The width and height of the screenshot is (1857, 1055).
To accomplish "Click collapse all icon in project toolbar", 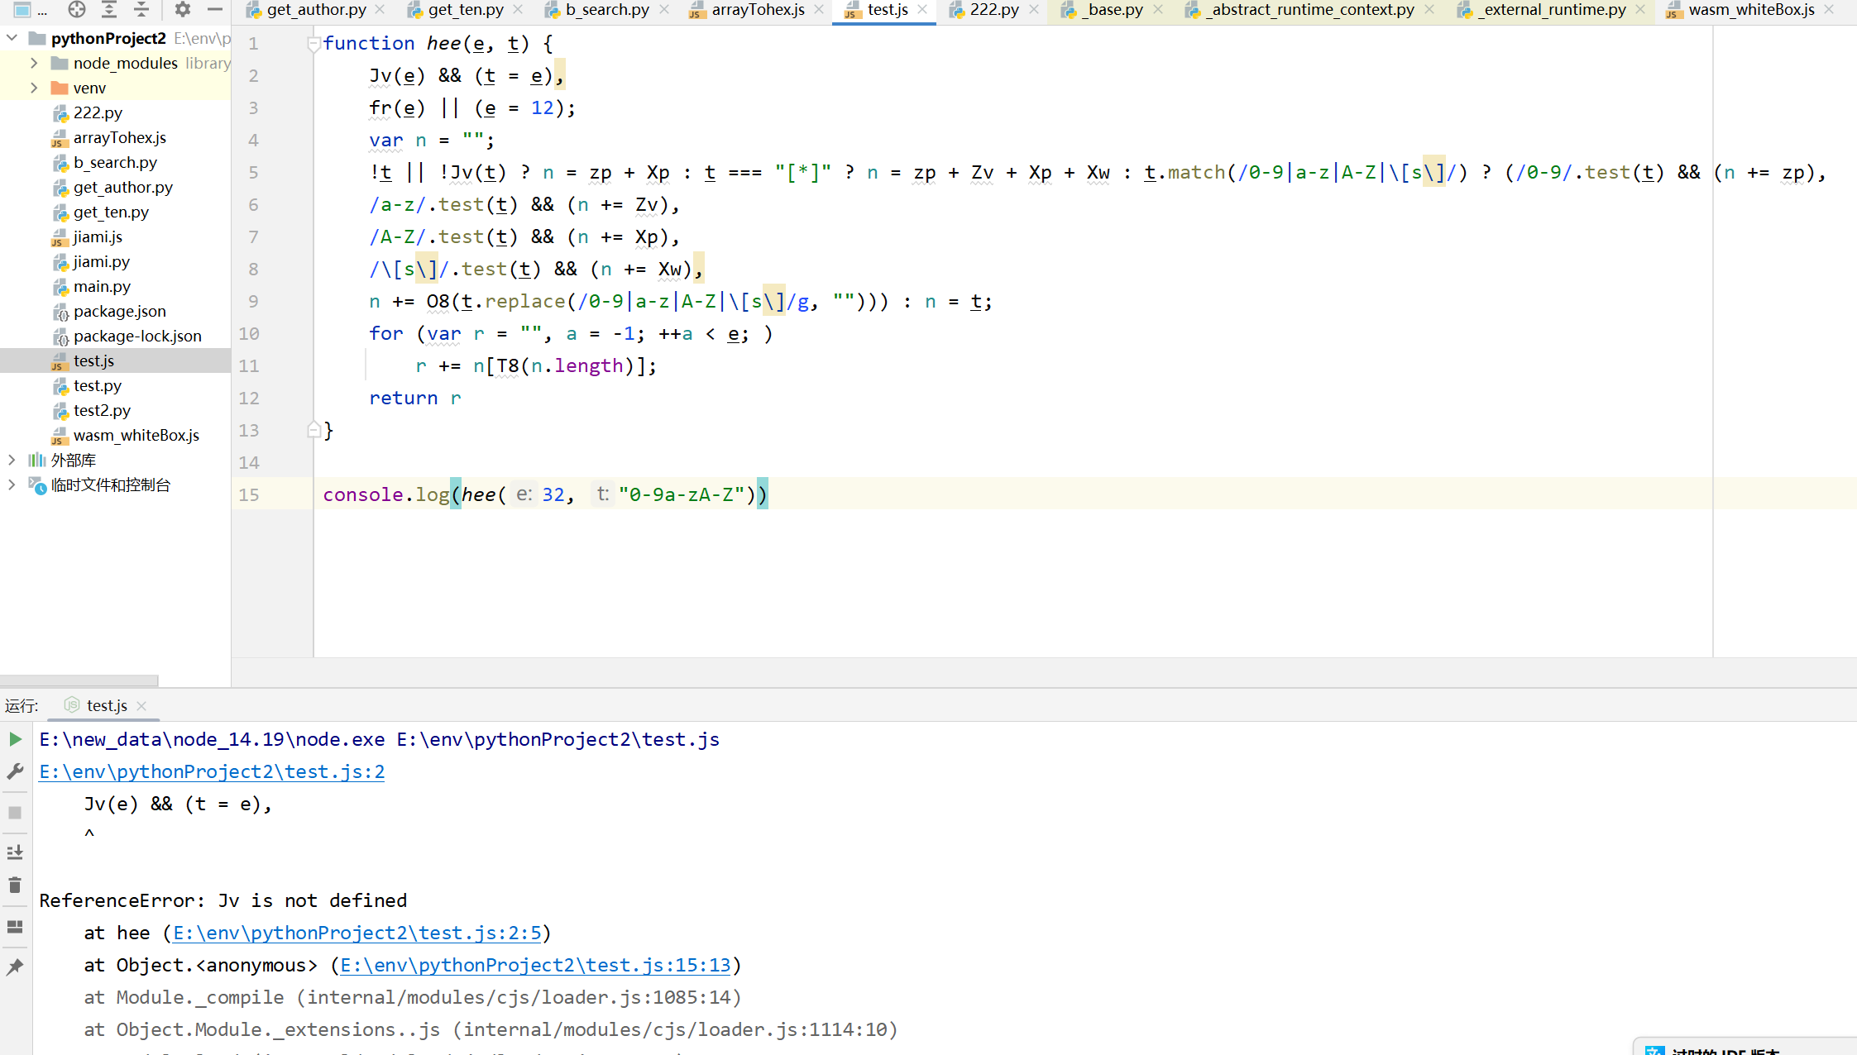I will click(x=141, y=9).
